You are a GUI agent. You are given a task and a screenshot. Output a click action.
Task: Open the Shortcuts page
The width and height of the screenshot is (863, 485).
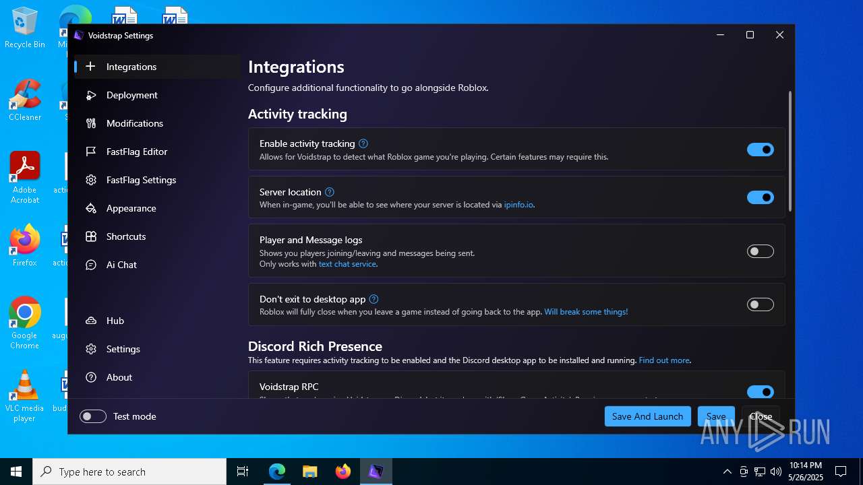pos(157,236)
